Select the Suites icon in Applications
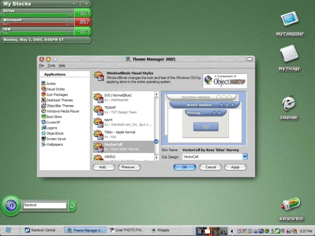Image resolution: width=315 pixels, height=236 pixels. (x=43, y=83)
